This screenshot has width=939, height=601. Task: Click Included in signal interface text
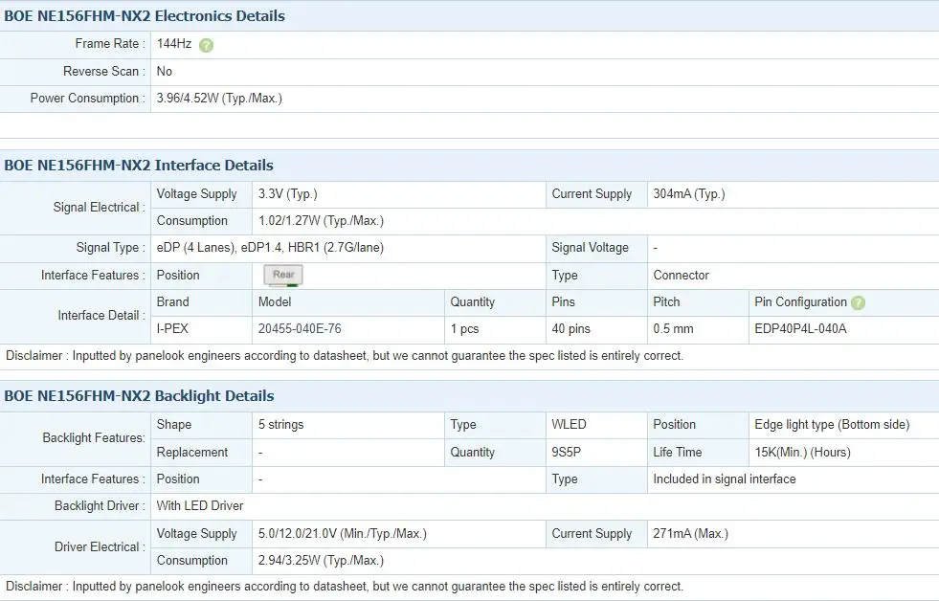(724, 479)
